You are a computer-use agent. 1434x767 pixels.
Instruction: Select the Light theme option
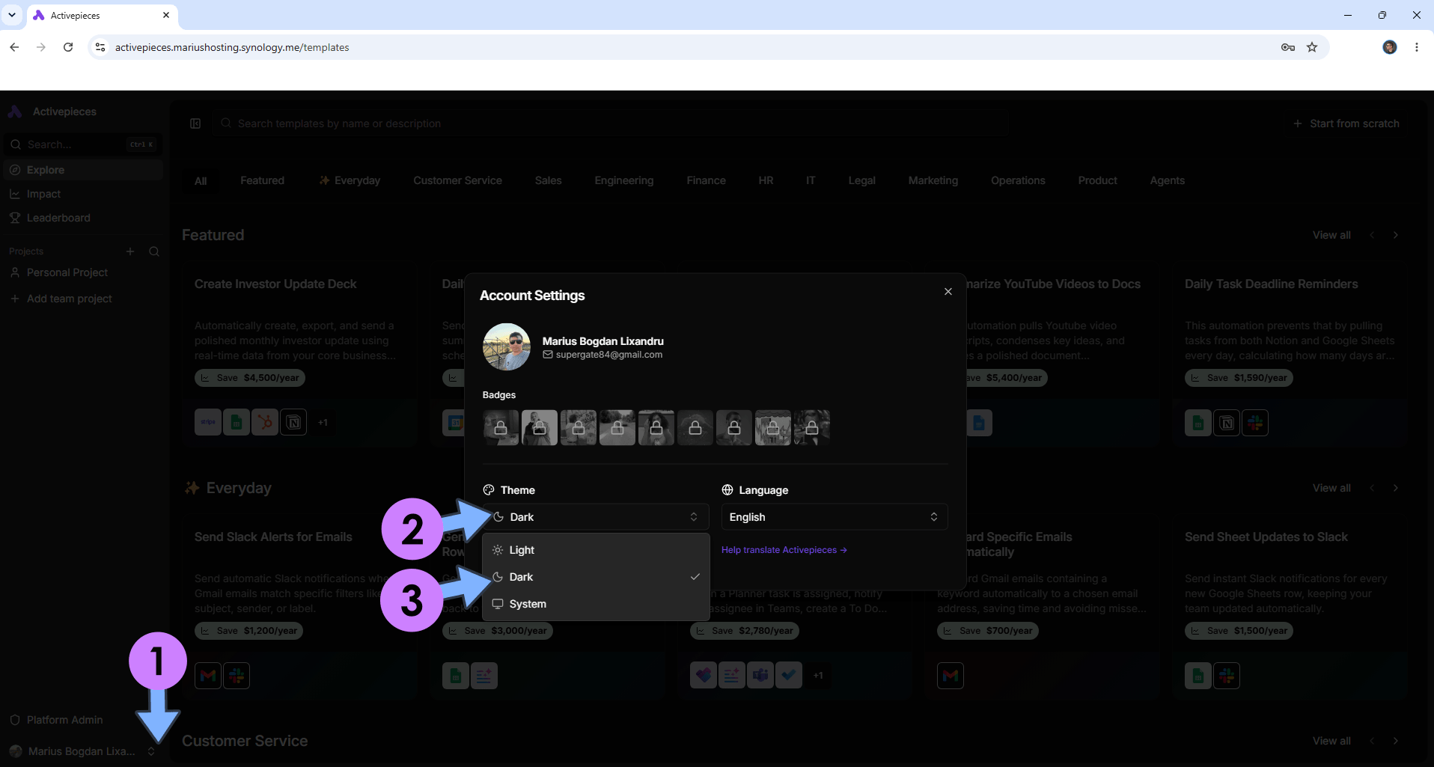click(x=596, y=550)
